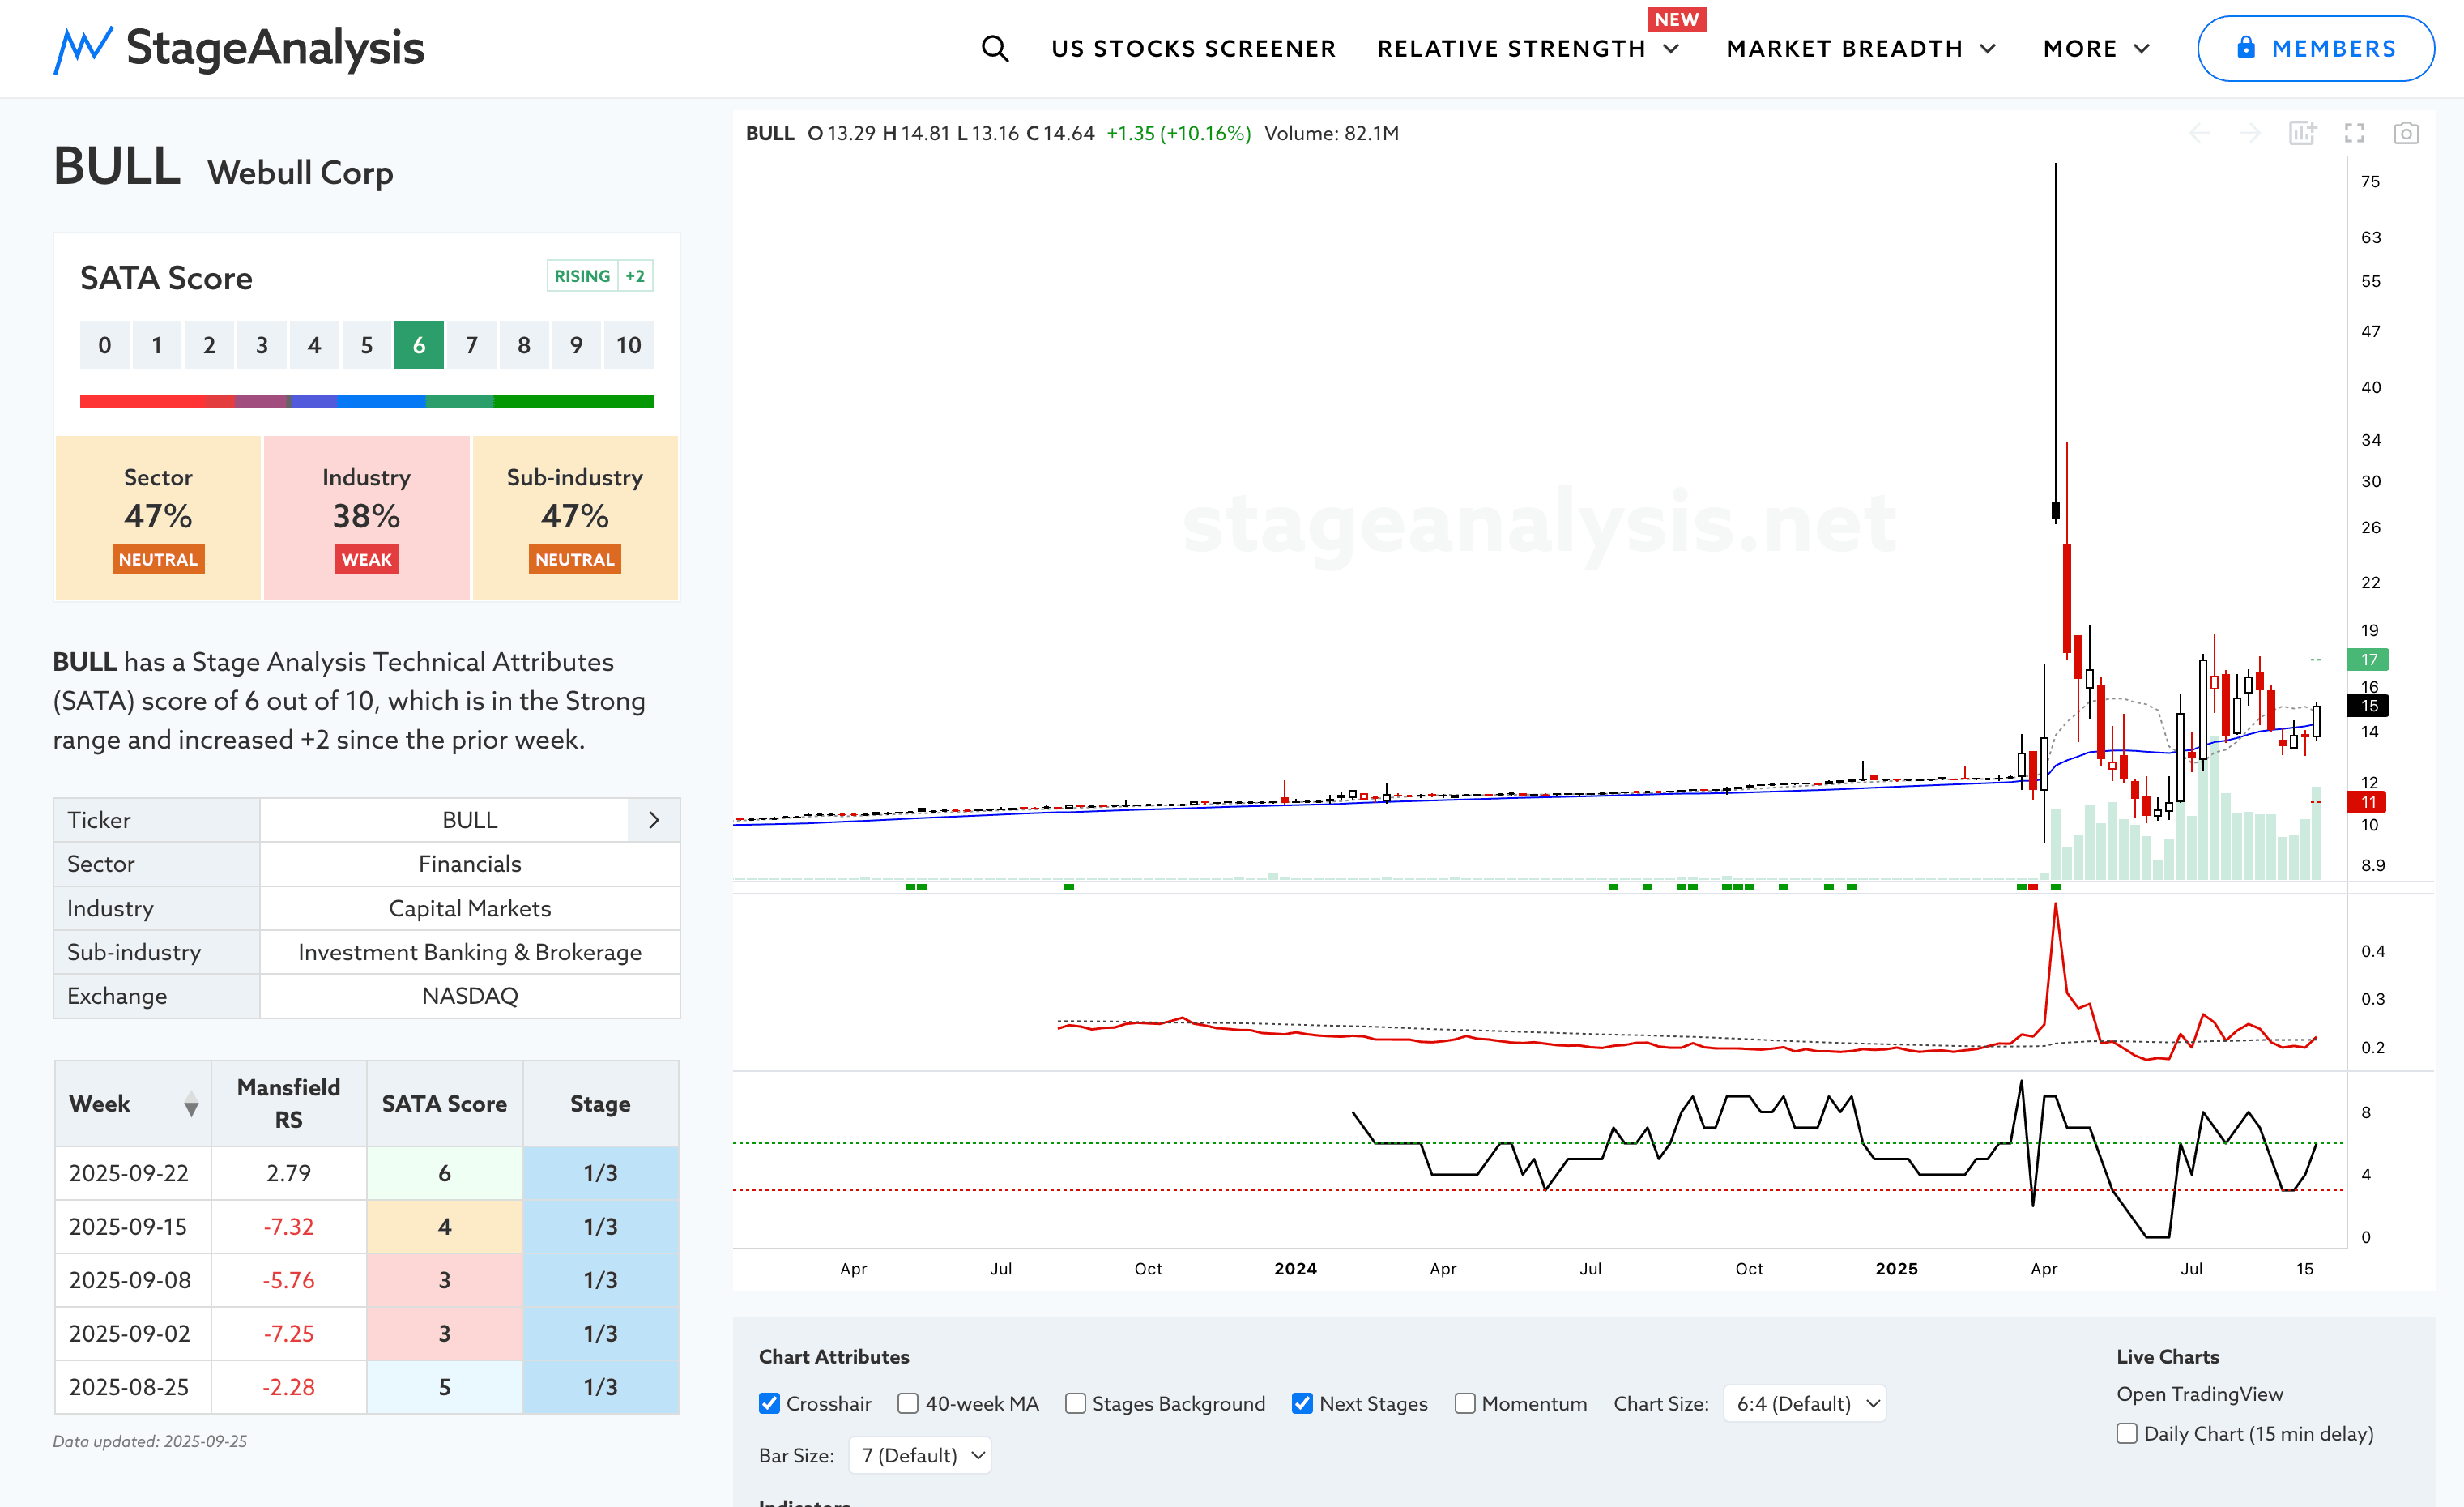The width and height of the screenshot is (2464, 1507).
Task: Enable Stages Background checkbox
Action: (x=1075, y=1403)
